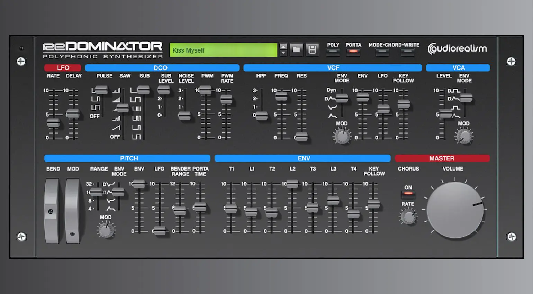Viewport: 533px width, 294px height.
Task: Turn the Pitch MOD knob
Action: tap(106, 229)
